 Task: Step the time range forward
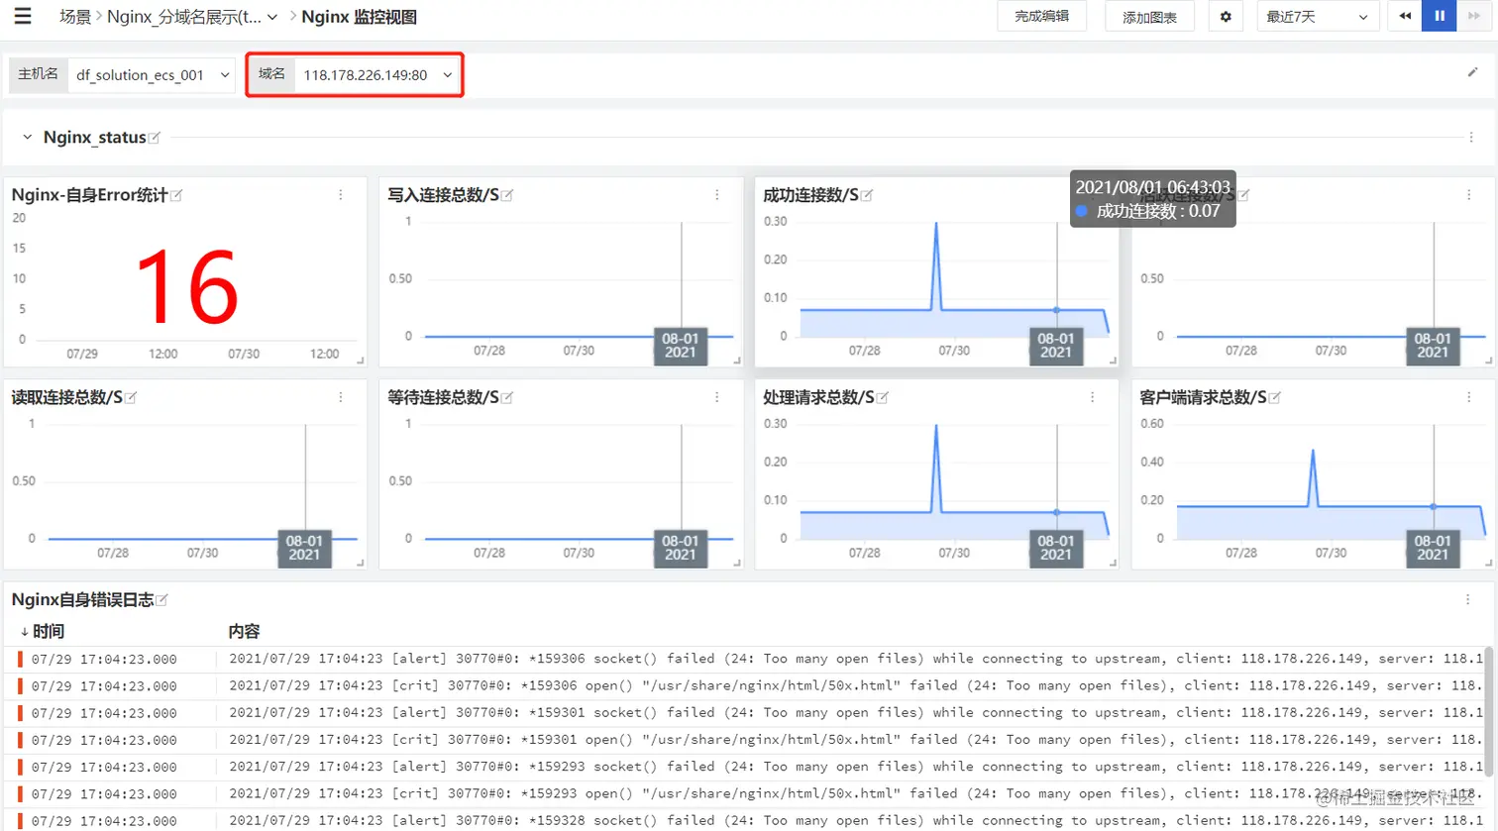coord(1474,16)
